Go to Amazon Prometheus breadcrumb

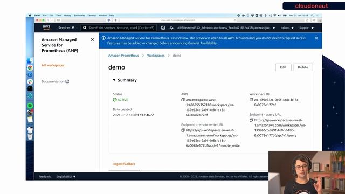(123, 56)
